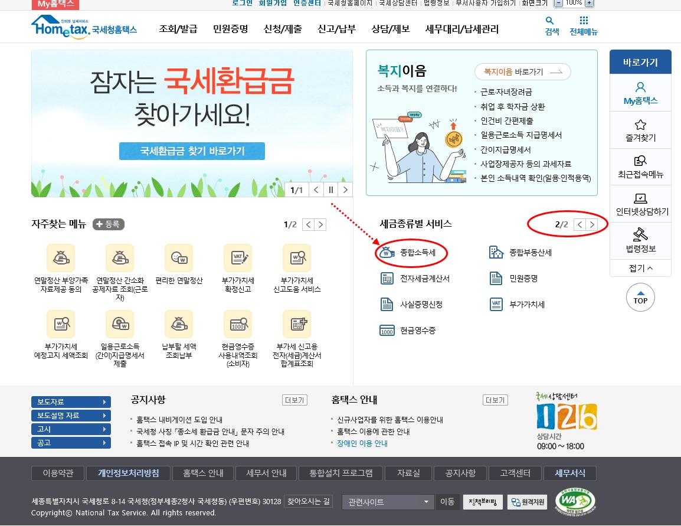Open 현금영수증 사용내역조회 icon
Viewport: 681px width, 526px height.
[238, 324]
